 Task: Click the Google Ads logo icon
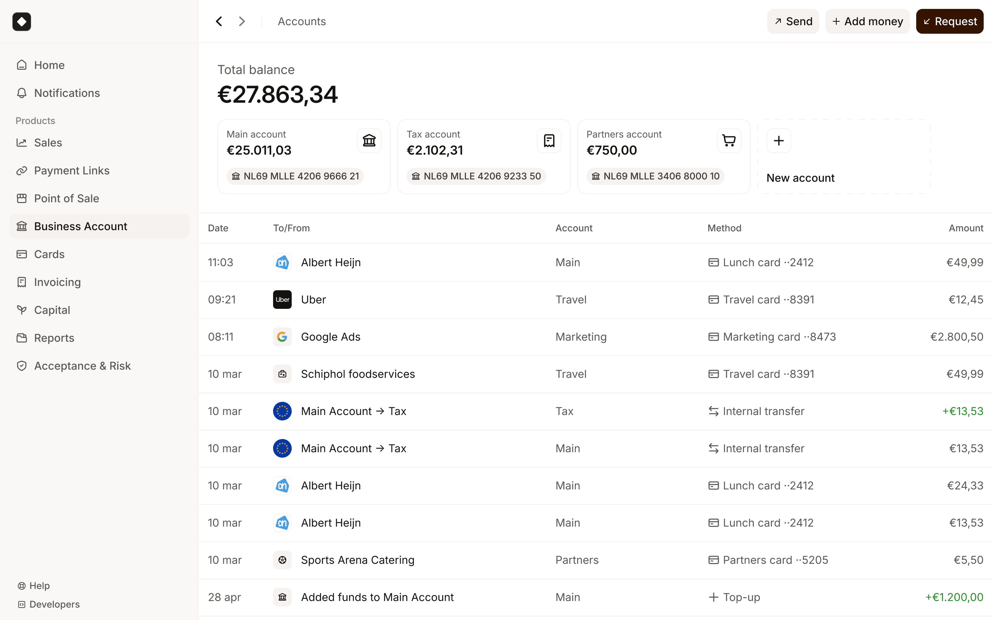point(282,337)
